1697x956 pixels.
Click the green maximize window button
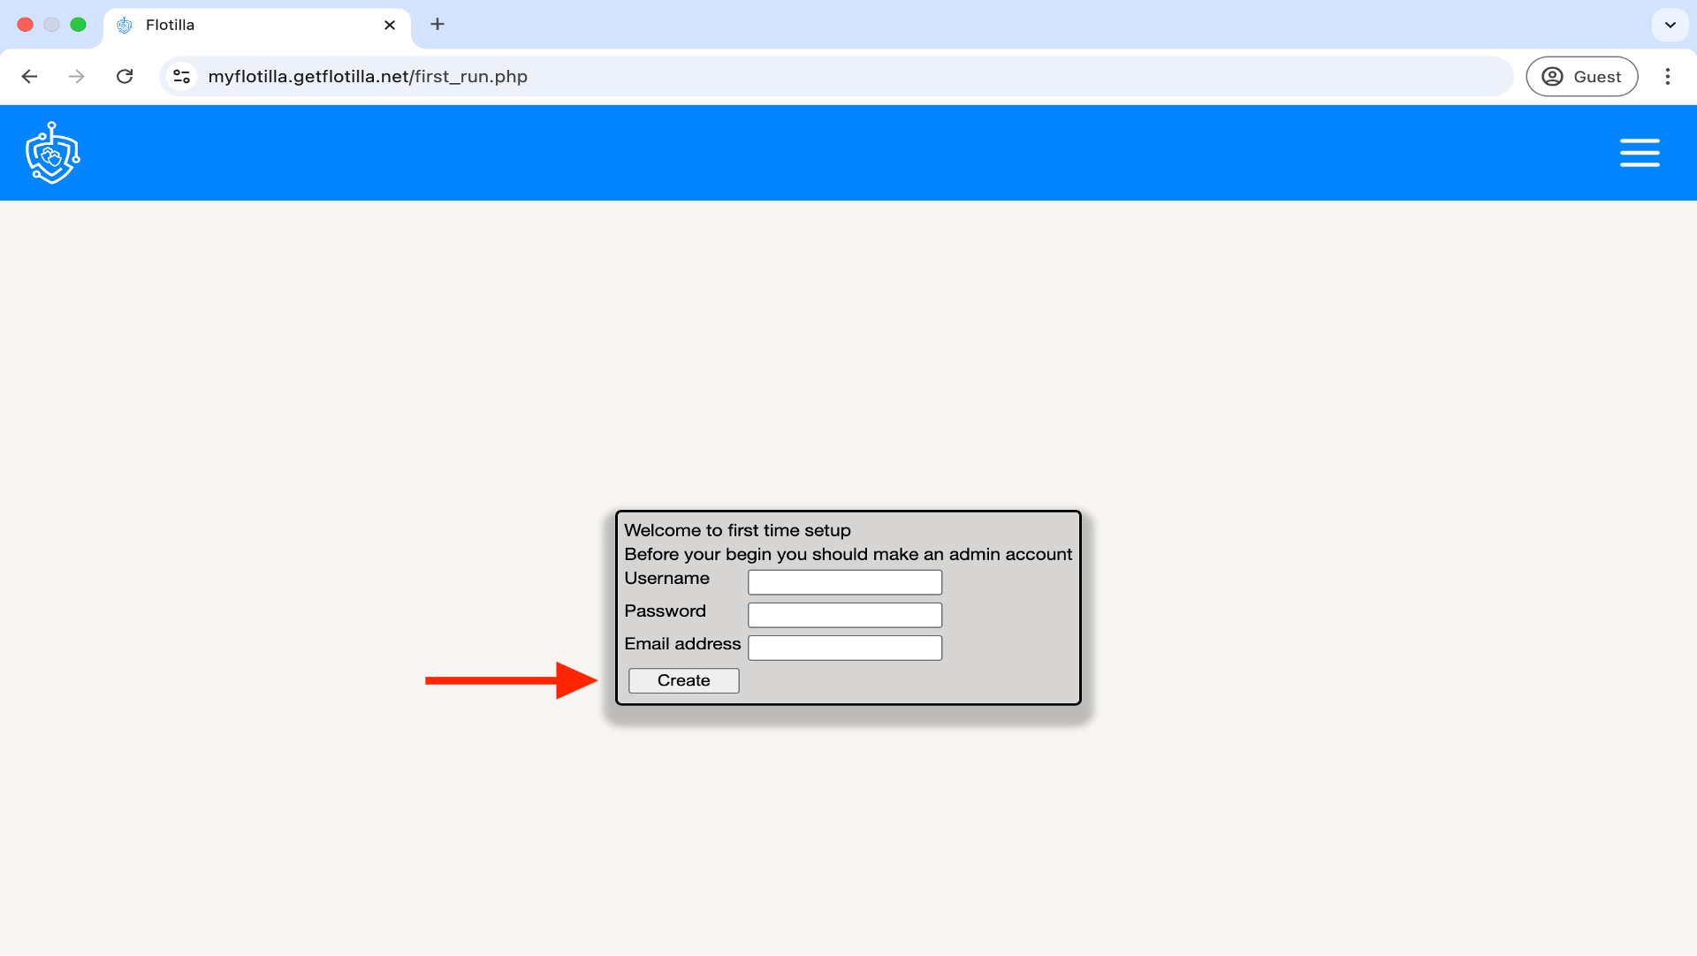point(79,25)
